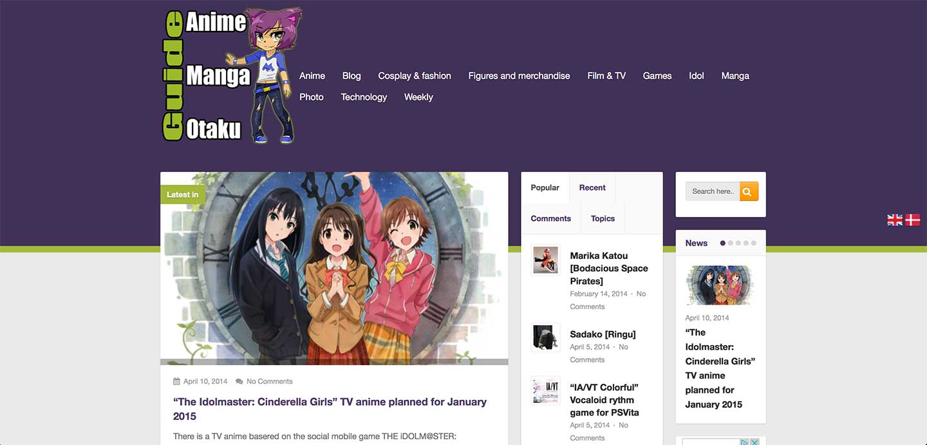Click the orange search magnifier button
The image size is (927, 445).
(x=749, y=191)
